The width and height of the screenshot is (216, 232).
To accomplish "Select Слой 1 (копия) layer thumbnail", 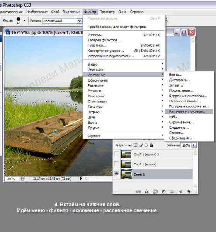I will [126, 164].
